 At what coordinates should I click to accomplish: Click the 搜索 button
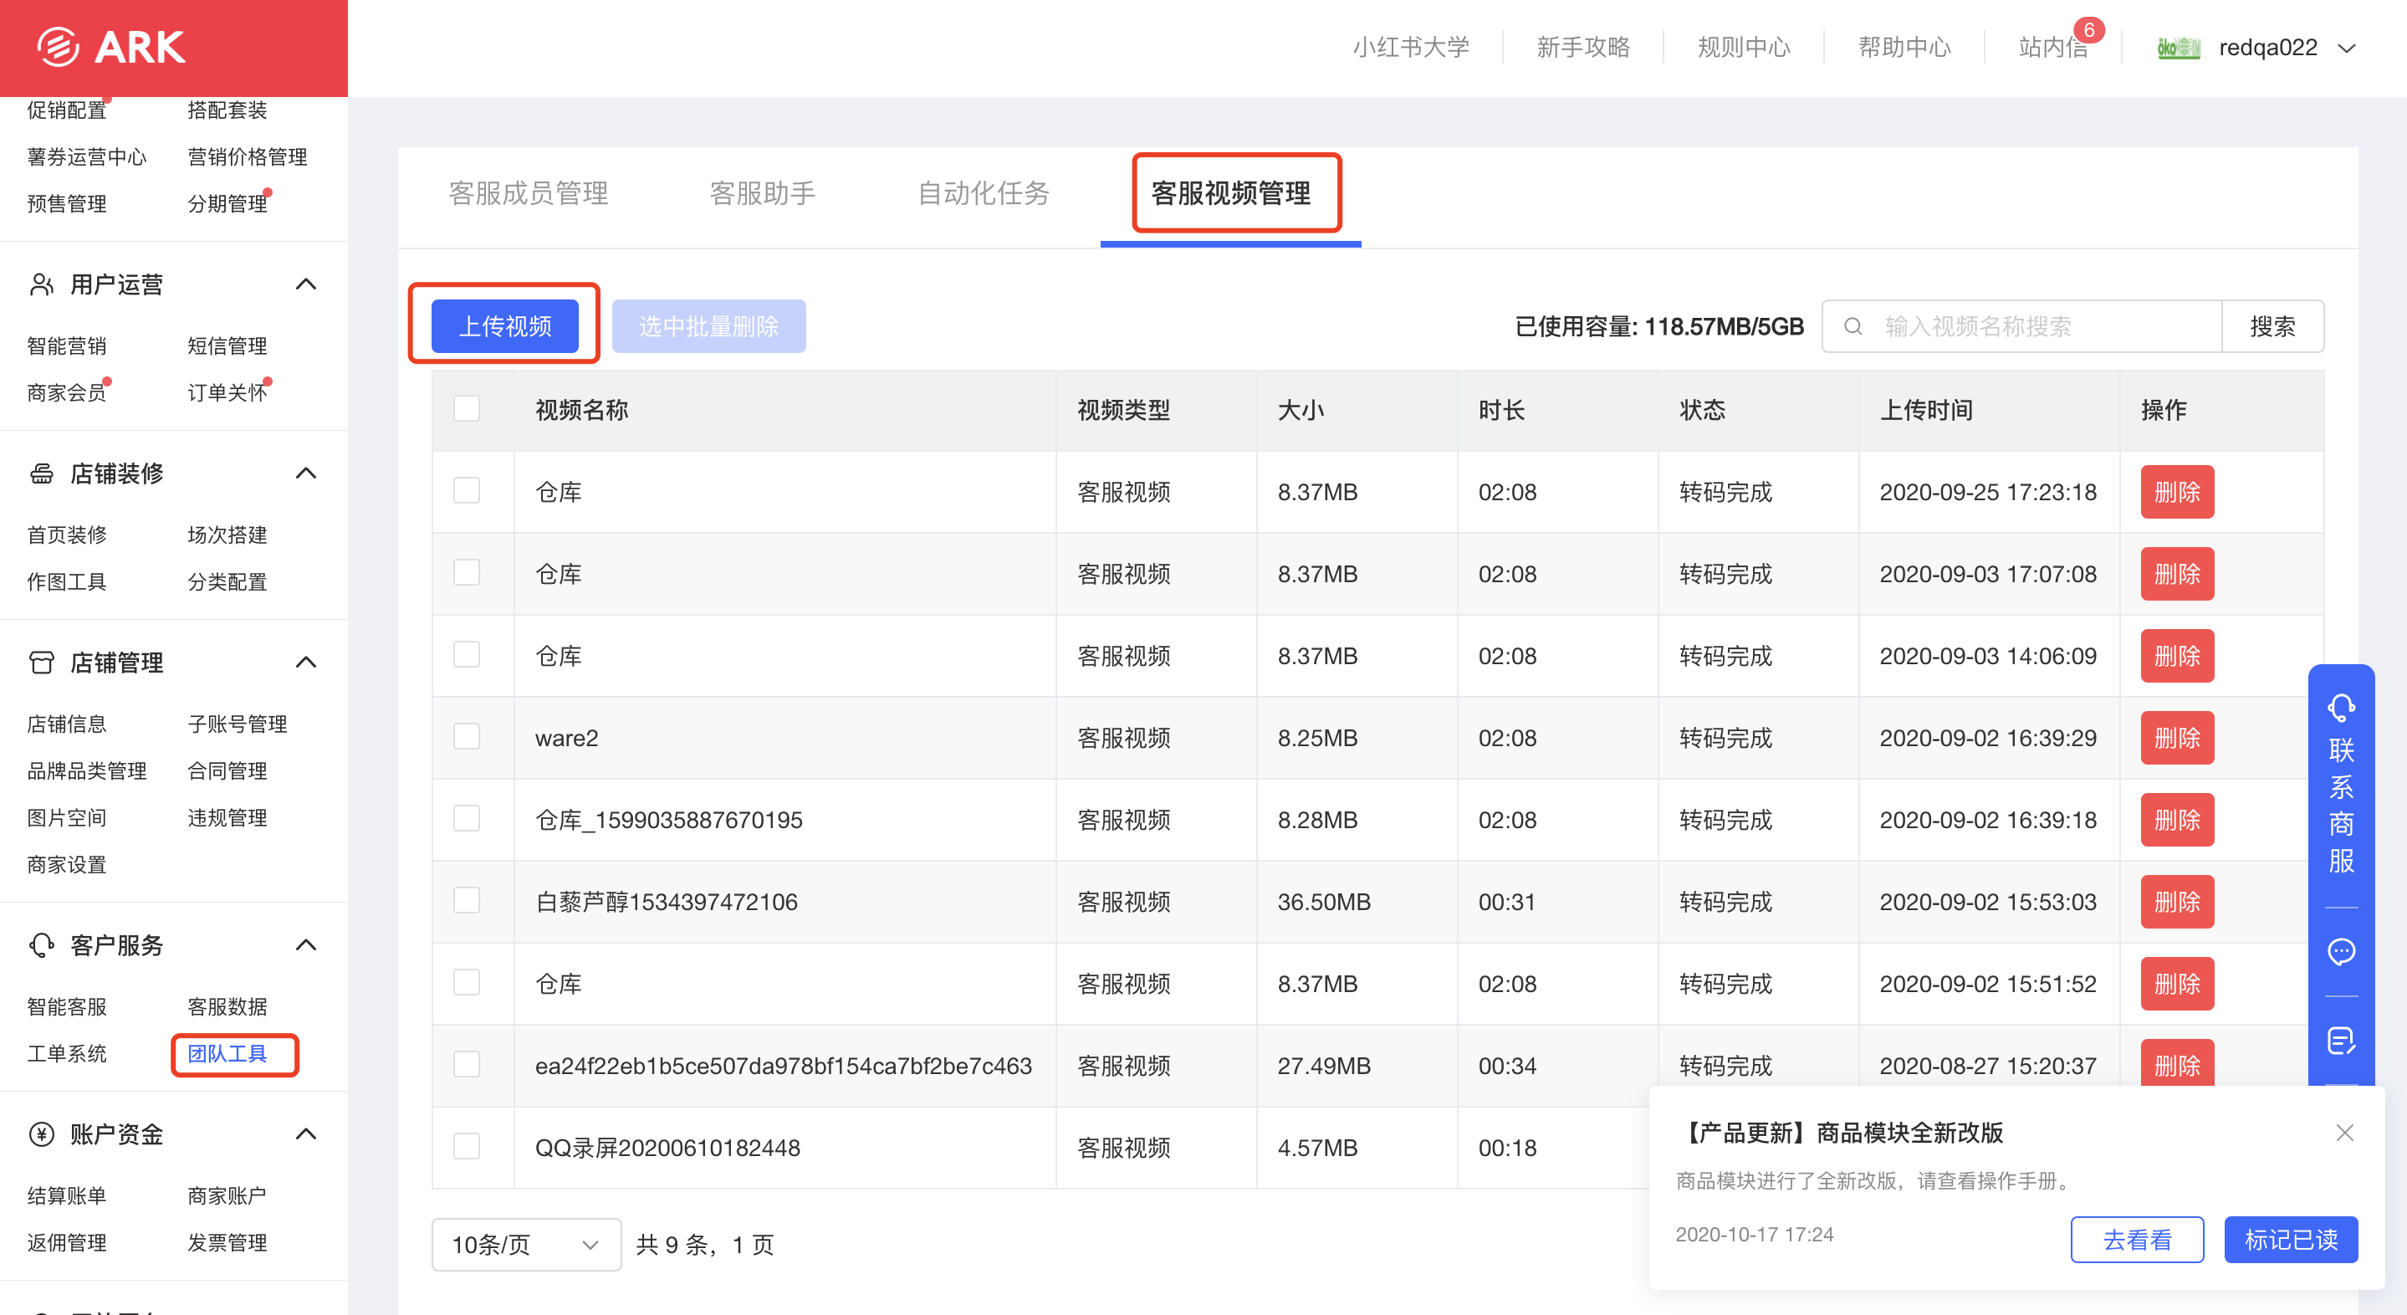(x=2272, y=326)
